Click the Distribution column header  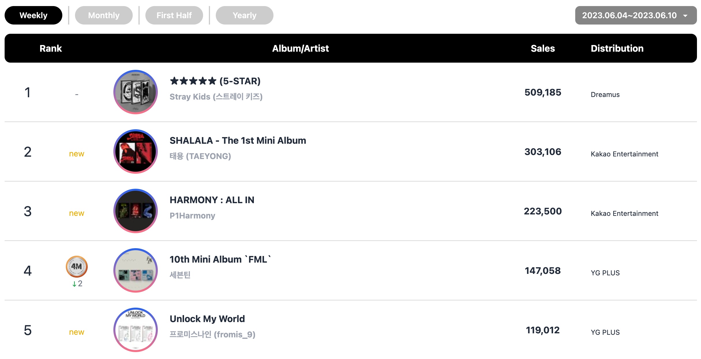[617, 48]
